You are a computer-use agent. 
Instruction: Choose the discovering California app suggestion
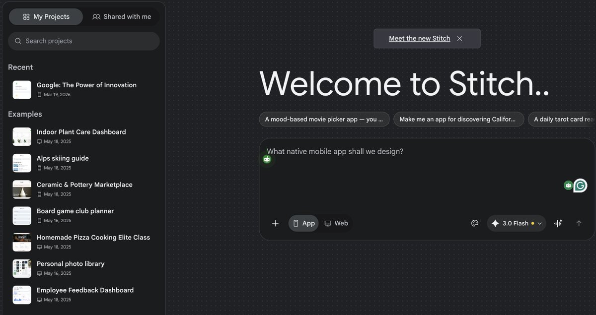(x=458, y=119)
